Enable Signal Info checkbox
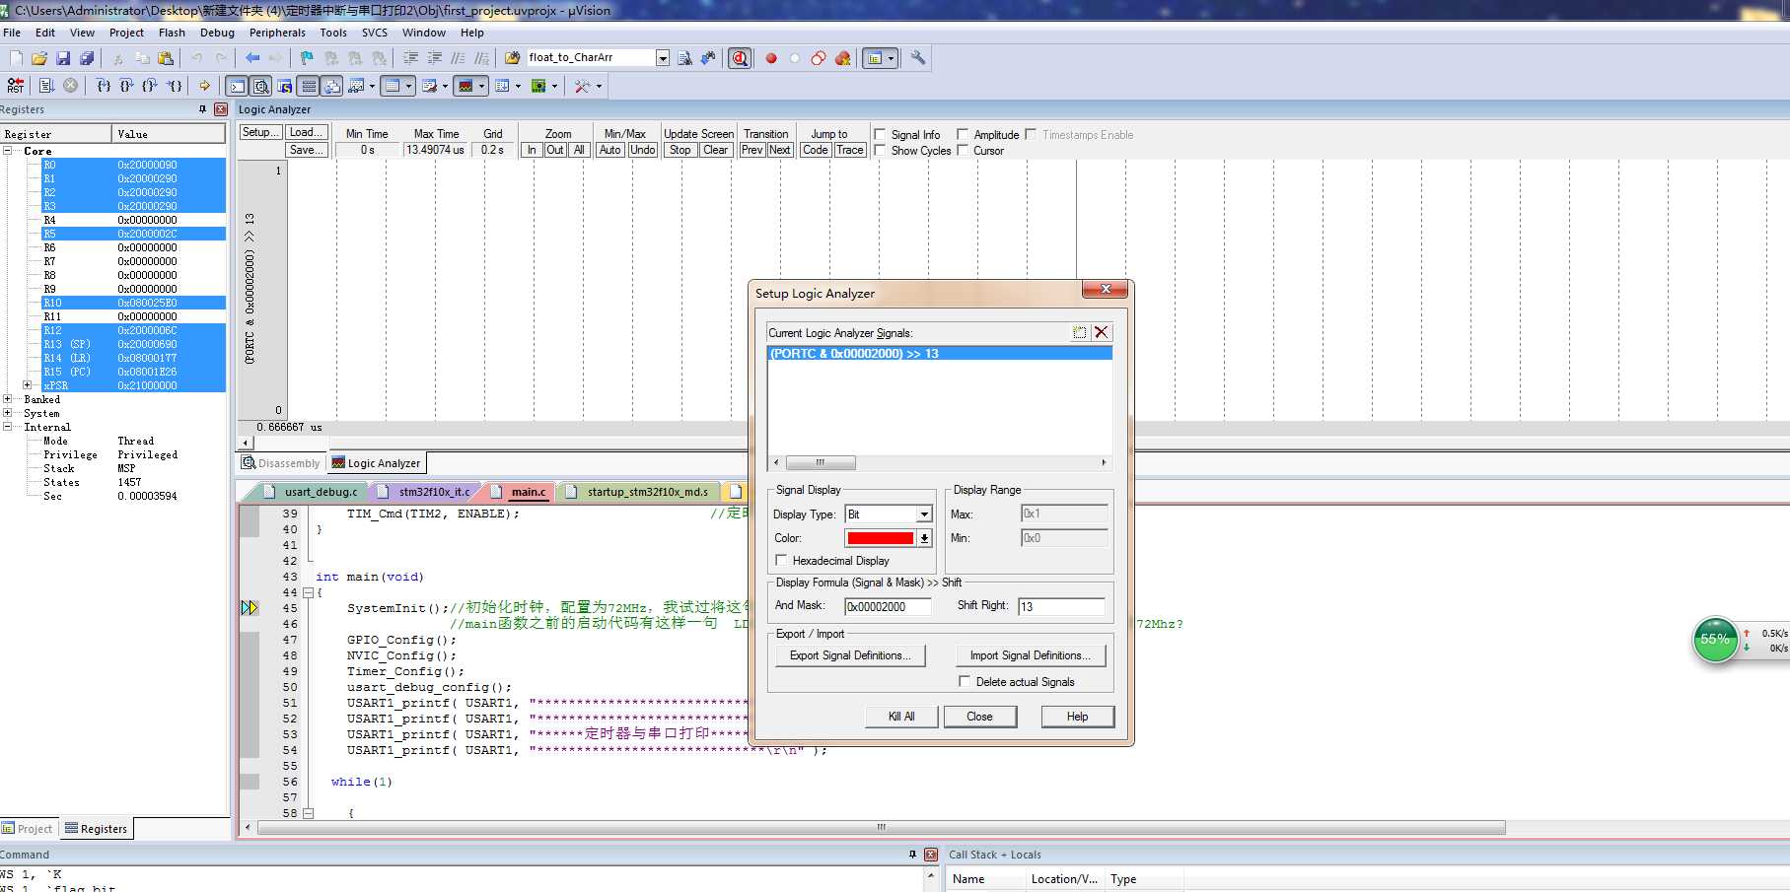 (x=880, y=135)
